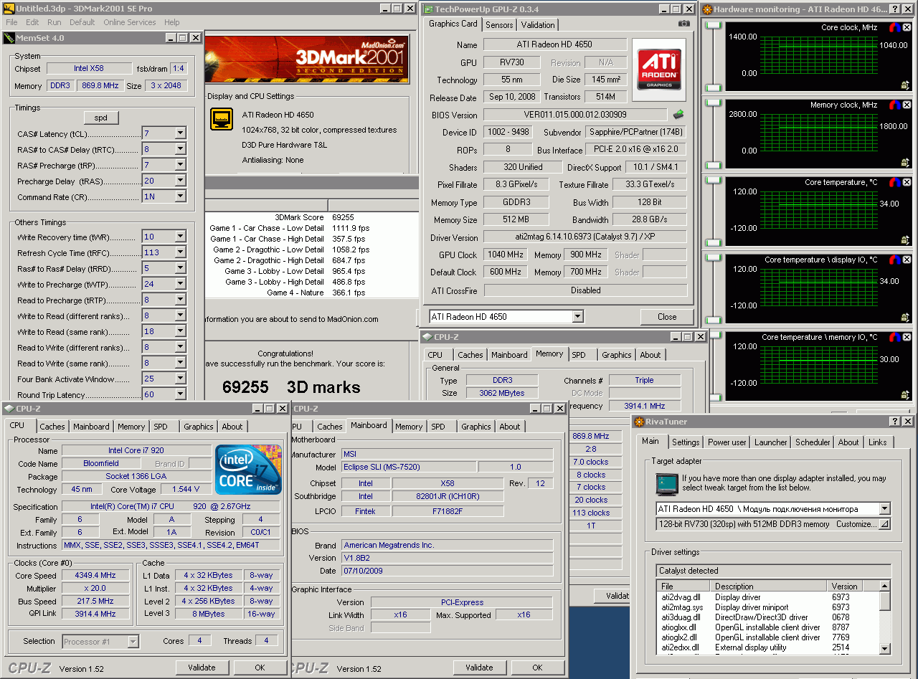
Task: Click Validate in CPU-Z Mainboard window
Action: pos(479,668)
